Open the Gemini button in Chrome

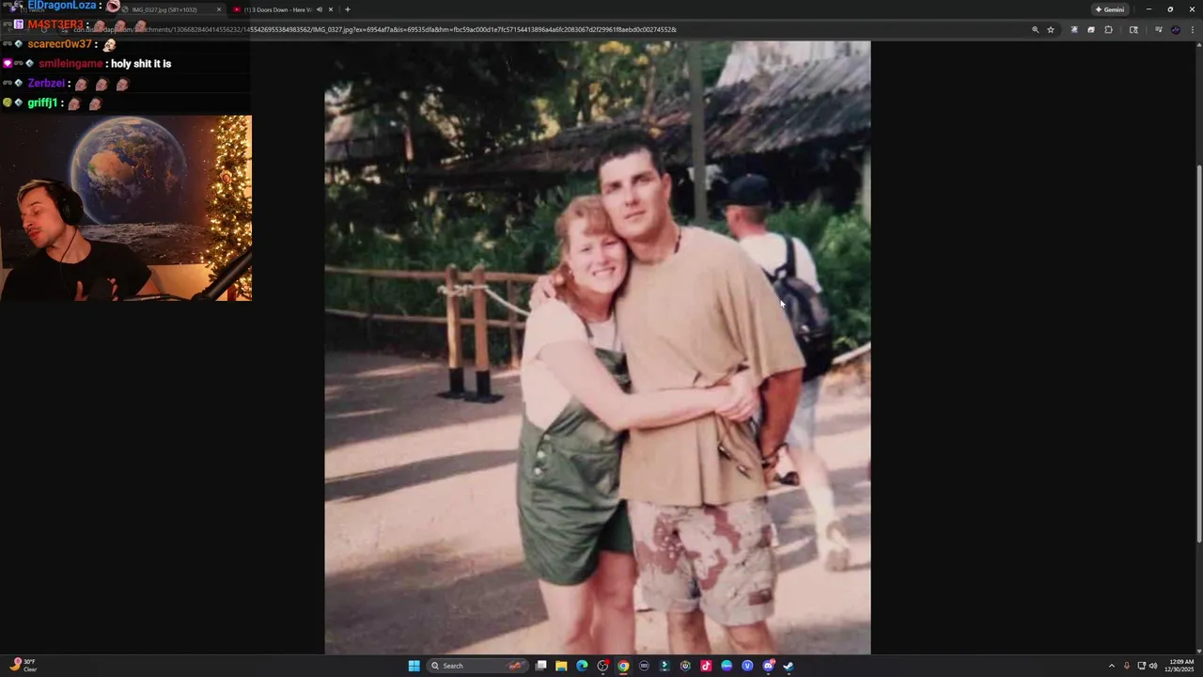coord(1110,9)
